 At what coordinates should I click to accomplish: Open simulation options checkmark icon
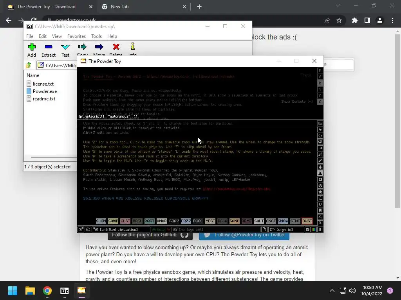point(308,230)
